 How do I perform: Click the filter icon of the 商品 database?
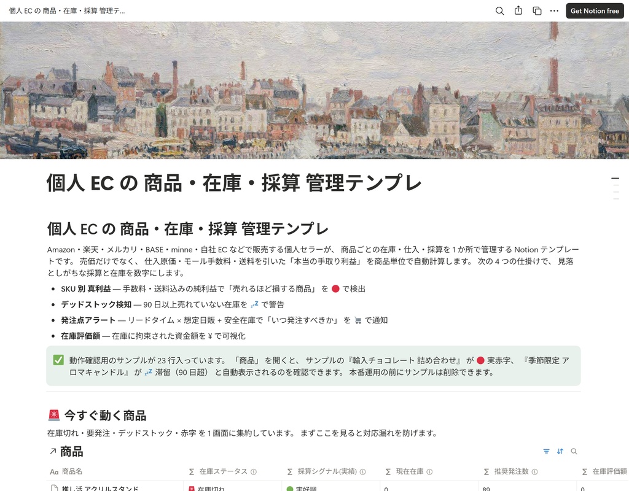pyautogui.click(x=546, y=451)
